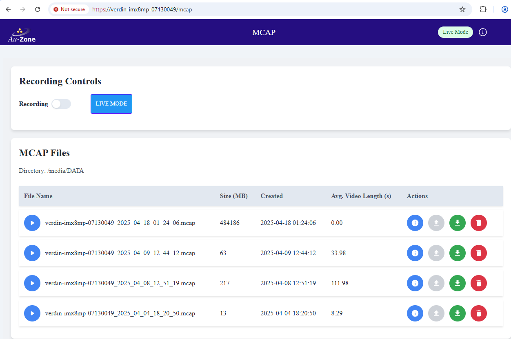Download the 484186 MB mcap file

tap(457, 223)
